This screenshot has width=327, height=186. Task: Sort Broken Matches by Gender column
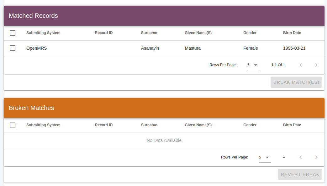point(250,125)
